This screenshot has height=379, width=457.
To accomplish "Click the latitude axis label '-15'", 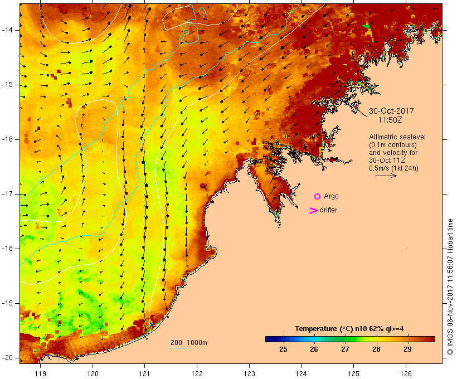I will 7,85.
